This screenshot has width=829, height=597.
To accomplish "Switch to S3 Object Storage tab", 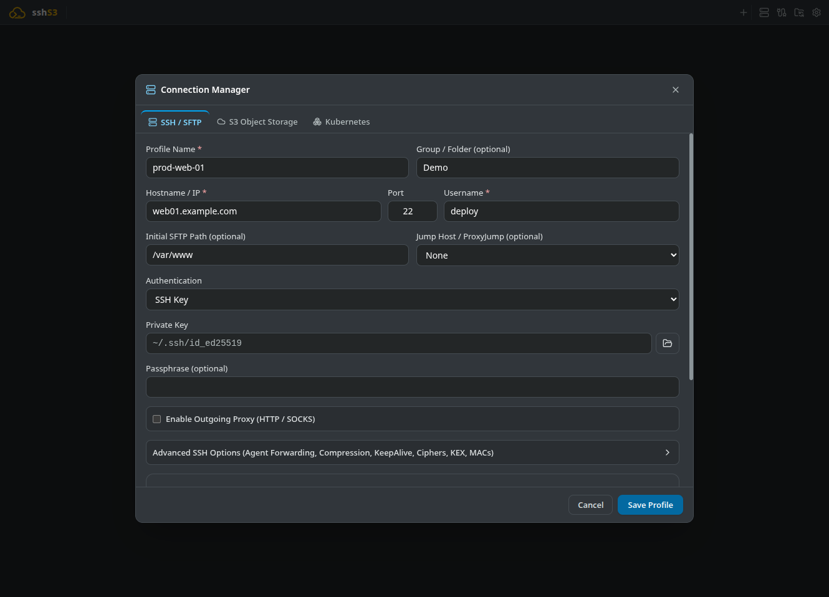I will [257, 122].
